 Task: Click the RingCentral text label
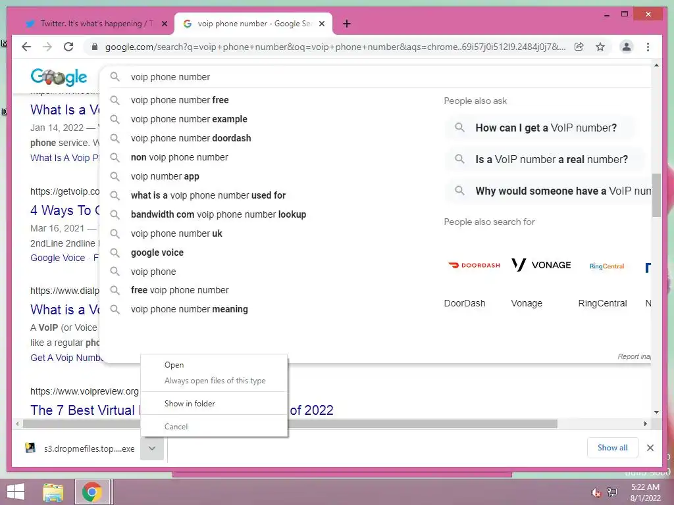(x=602, y=303)
